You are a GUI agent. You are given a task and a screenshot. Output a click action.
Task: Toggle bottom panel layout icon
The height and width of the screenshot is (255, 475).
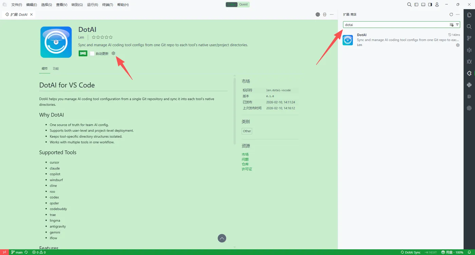[x=423, y=5]
